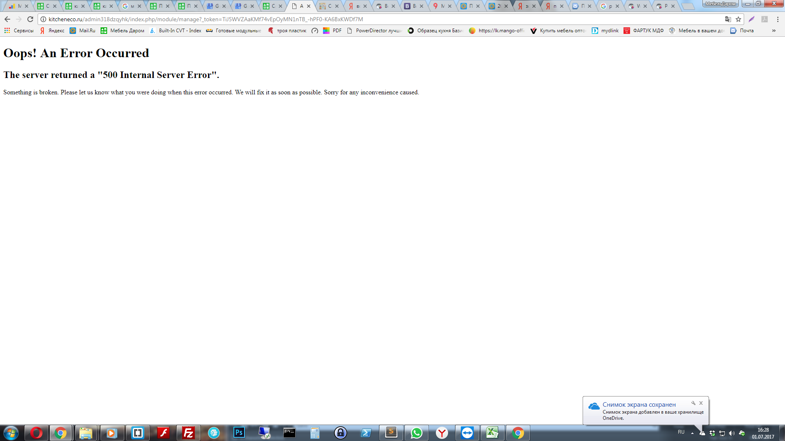Viewport: 785px width, 441px height.
Task: Launch FileZilla from the taskbar
Action: click(x=188, y=433)
